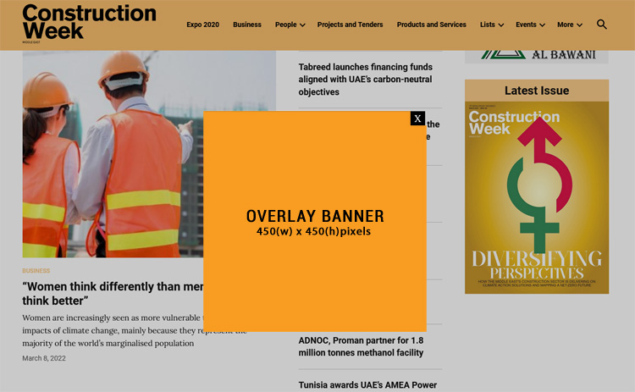Screen dimensions: 635x392
Task: Open Projects and Tenders section
Action: [350, 25]
